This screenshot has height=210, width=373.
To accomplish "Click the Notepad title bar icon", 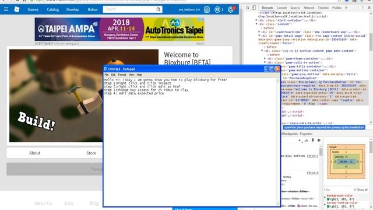I will point(105,69).
